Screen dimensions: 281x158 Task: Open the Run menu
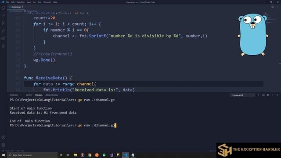(x=40, y=2)
